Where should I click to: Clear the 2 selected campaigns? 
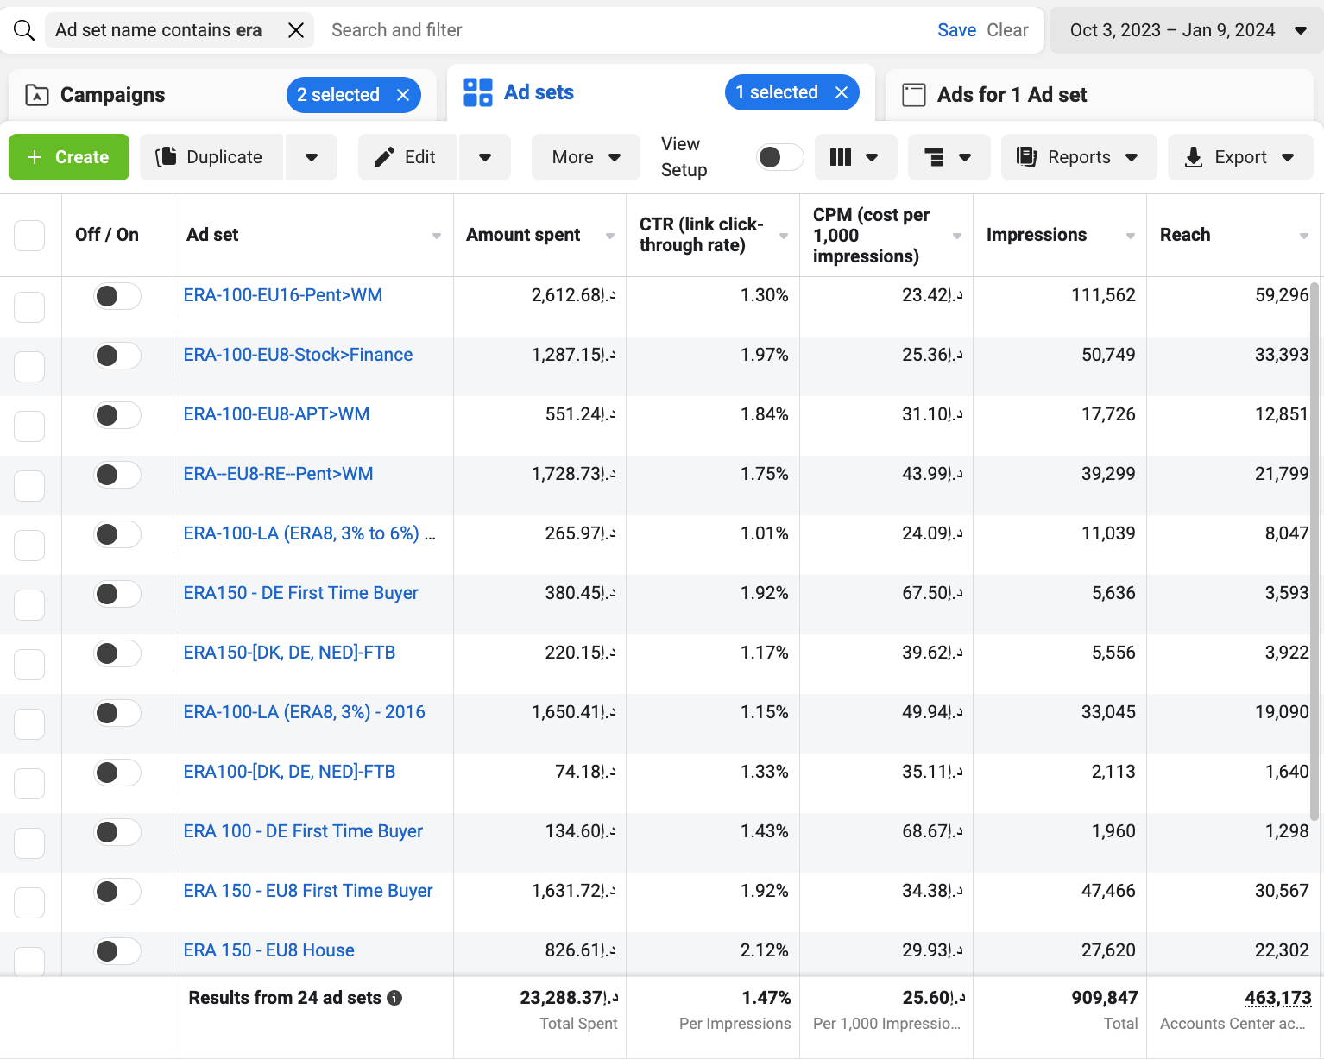click(403, 95)
